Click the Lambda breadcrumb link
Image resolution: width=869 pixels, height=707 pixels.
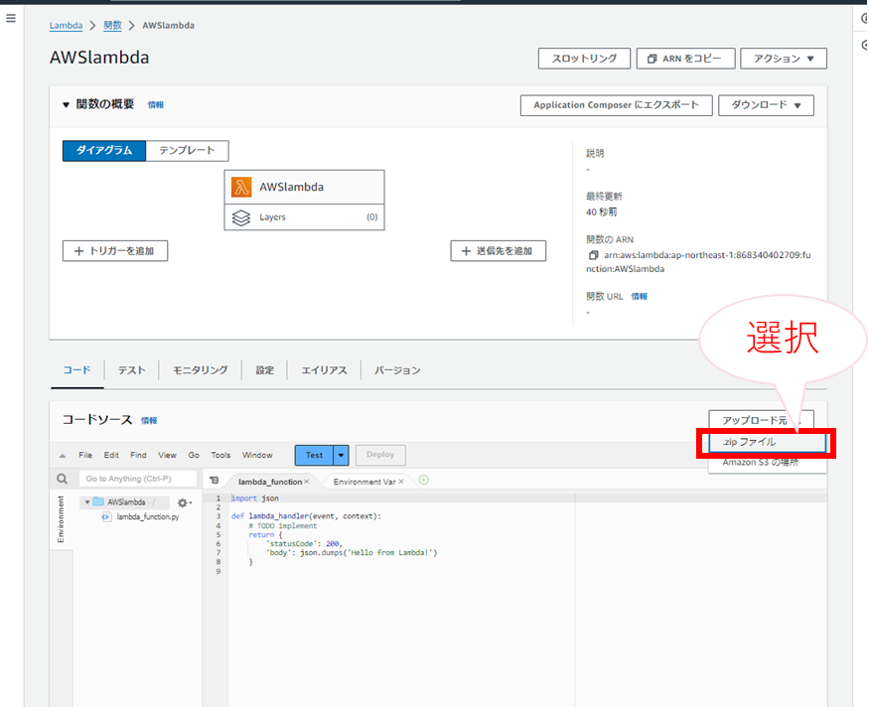click(x=66, y=26)
